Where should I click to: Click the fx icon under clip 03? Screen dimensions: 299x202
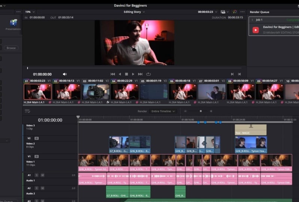(108, 102)
